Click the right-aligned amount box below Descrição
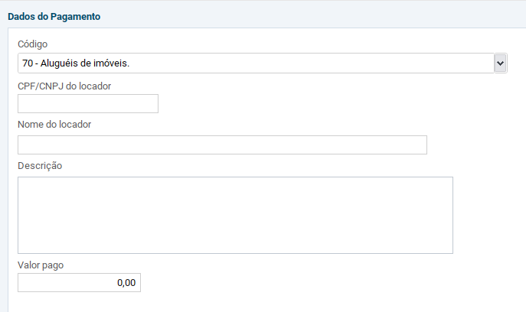526x312 pixels. [79, 282]
